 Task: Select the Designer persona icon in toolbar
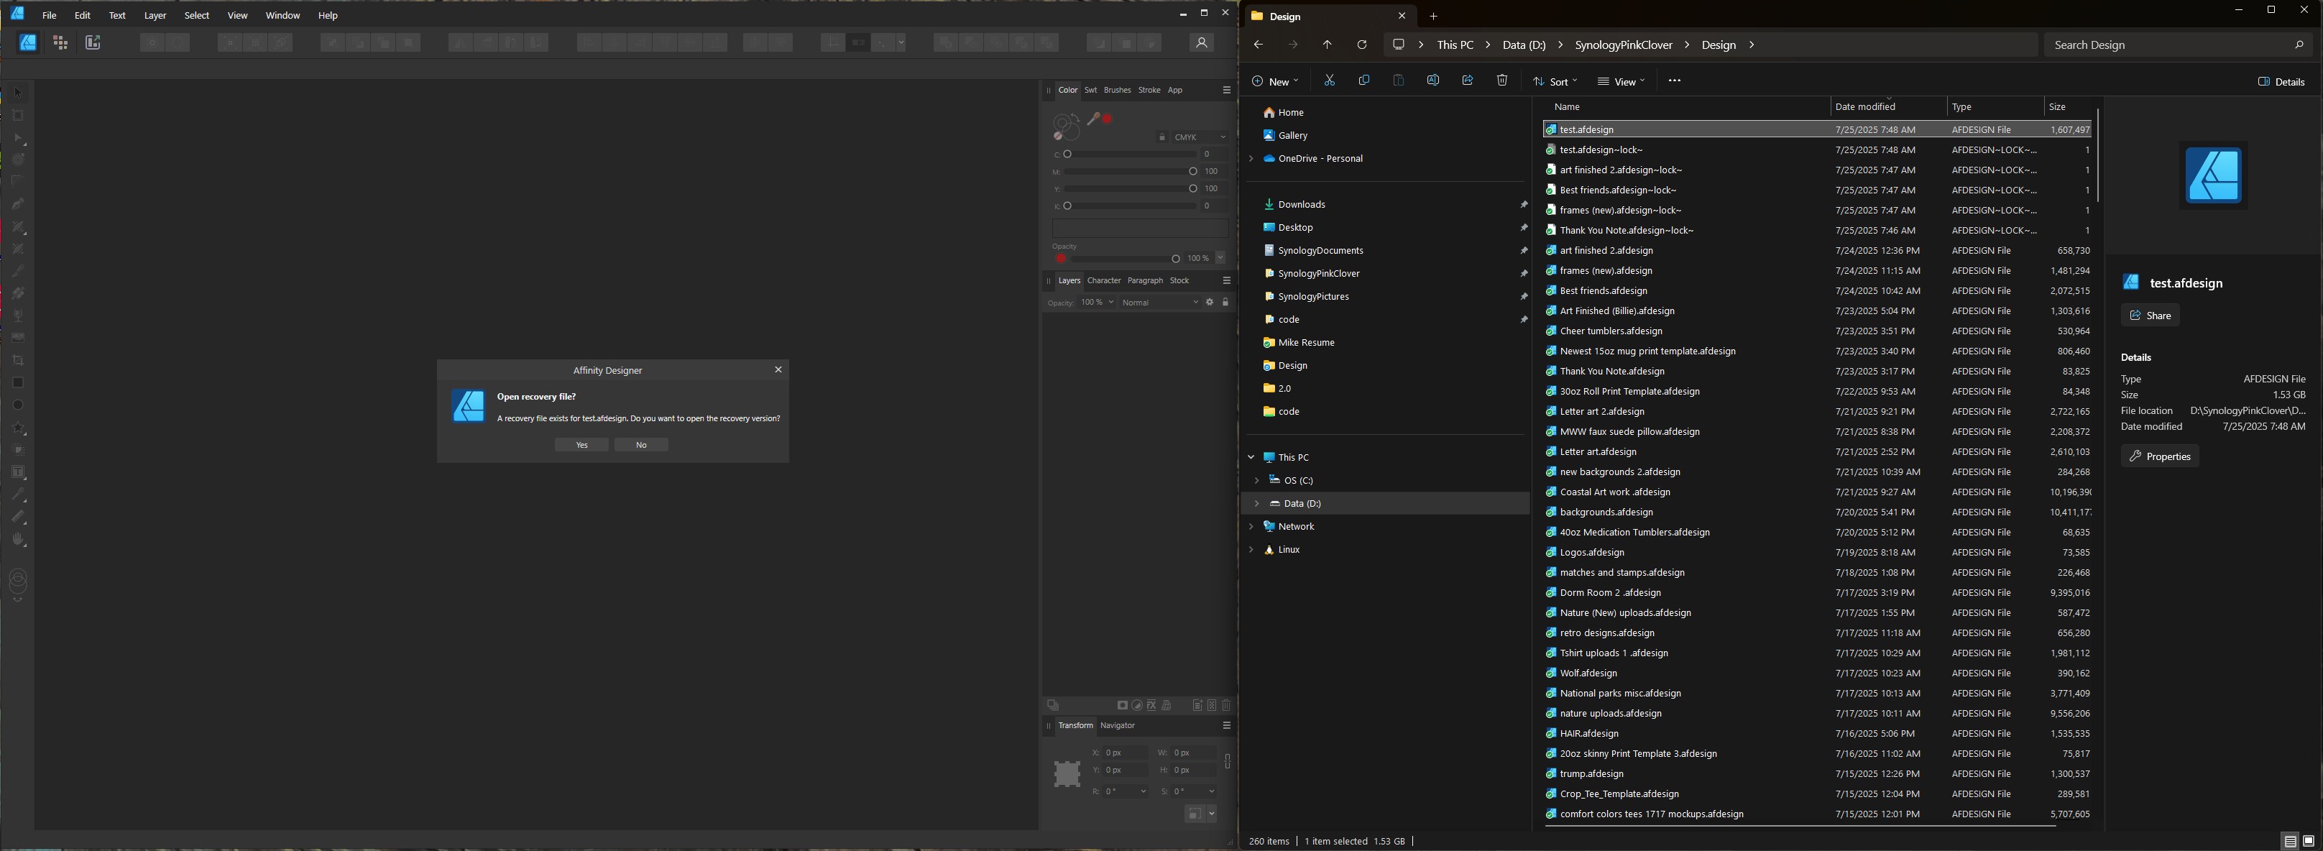pos(29,42)
